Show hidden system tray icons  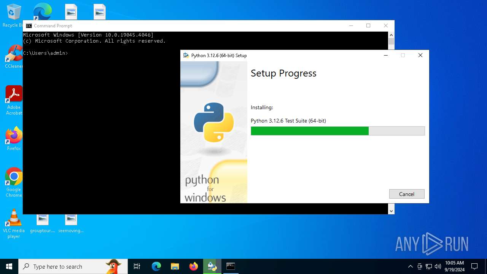pyautogui.click(x=410, y=266)
